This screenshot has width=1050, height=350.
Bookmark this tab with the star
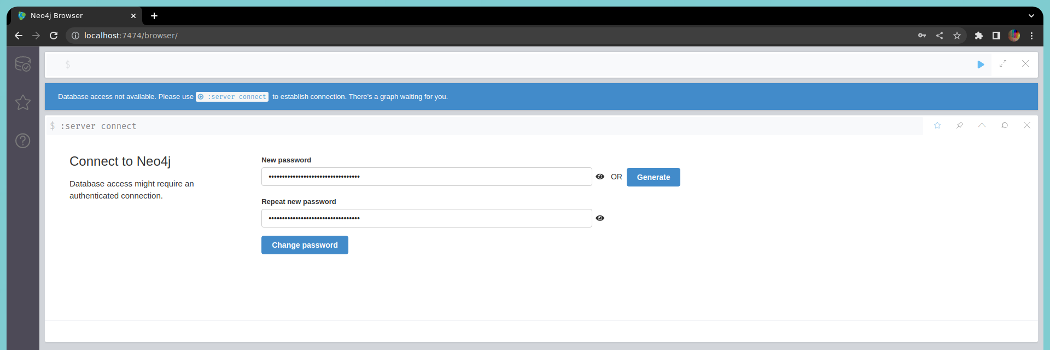(x=957, y=36)
